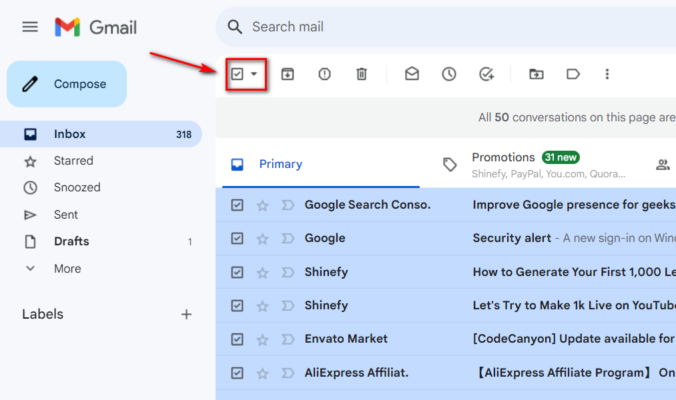Open Let's Try to Make 1k Live email
The width and height of the screenshot is (676, 400).
[575, 305]
